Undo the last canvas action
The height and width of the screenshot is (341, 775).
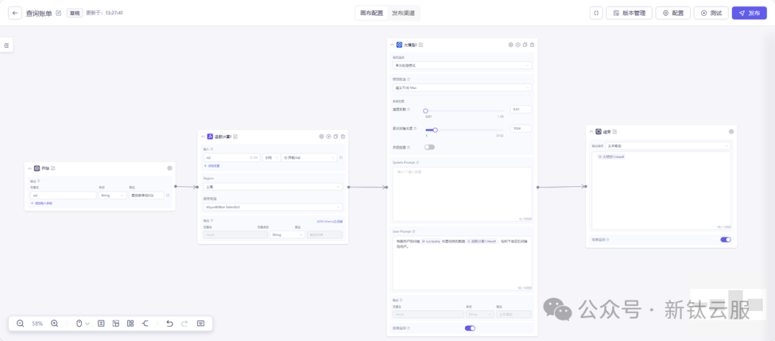[x=169, y=323]
